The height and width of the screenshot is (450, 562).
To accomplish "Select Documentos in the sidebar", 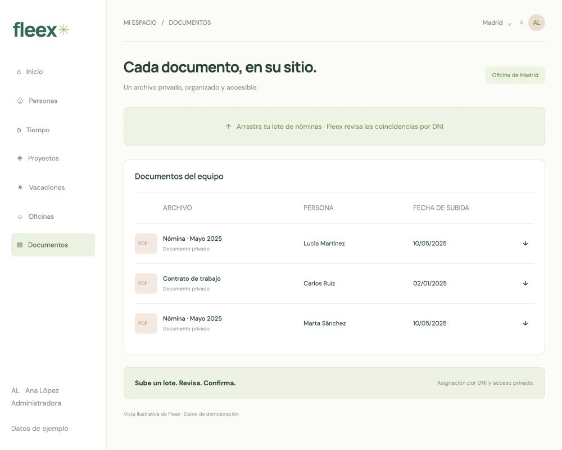I will pyautogui.click(x=53, y=245).
